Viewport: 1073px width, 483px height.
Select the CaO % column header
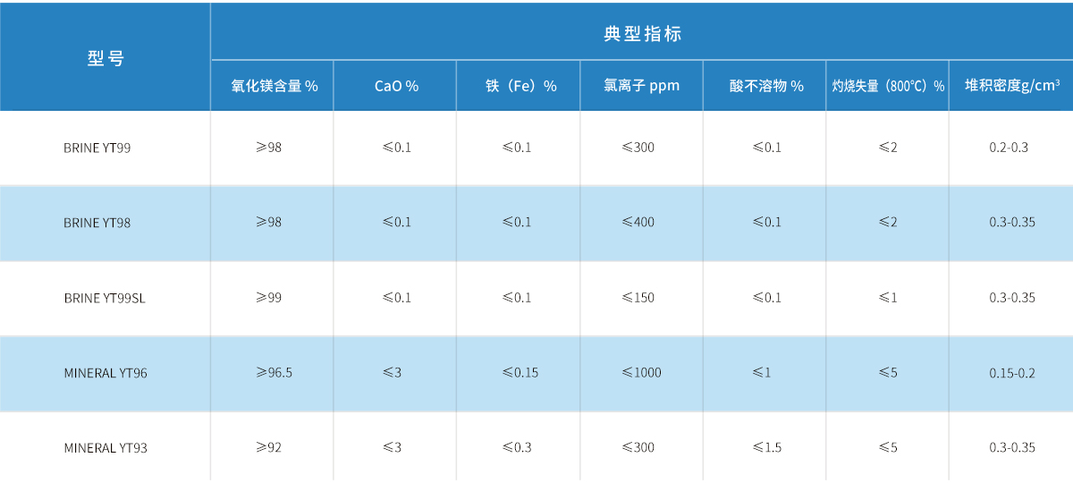point(396,86)
